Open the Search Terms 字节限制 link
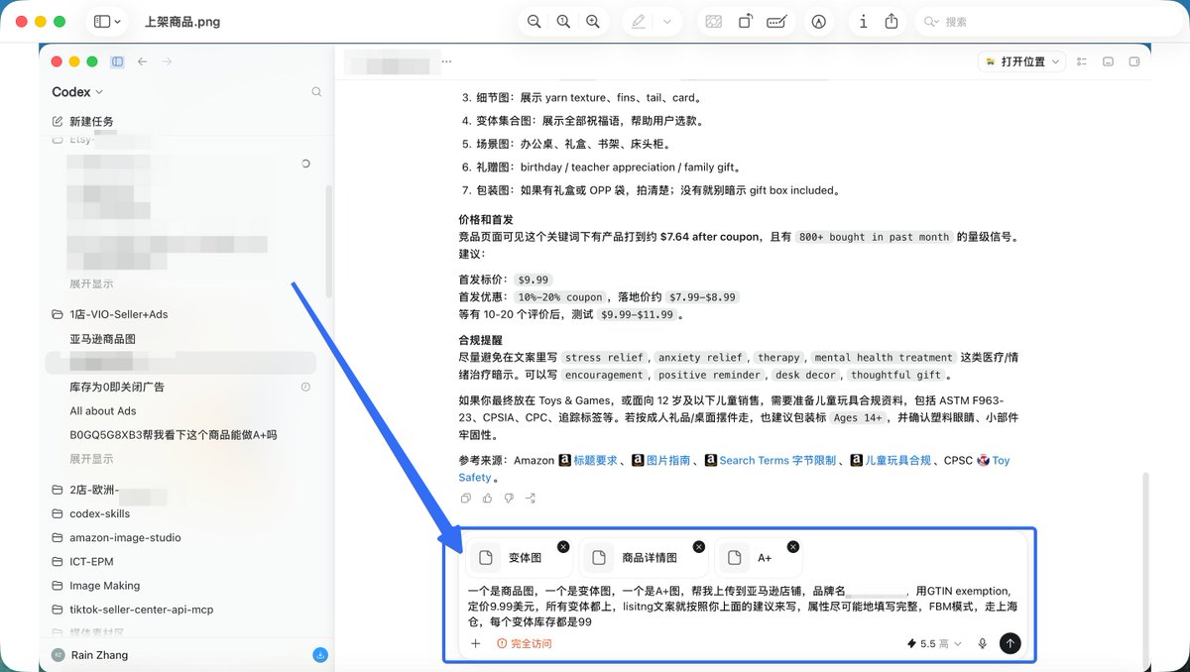Screen dimensions: 1190x672 [x=771, y=460]
